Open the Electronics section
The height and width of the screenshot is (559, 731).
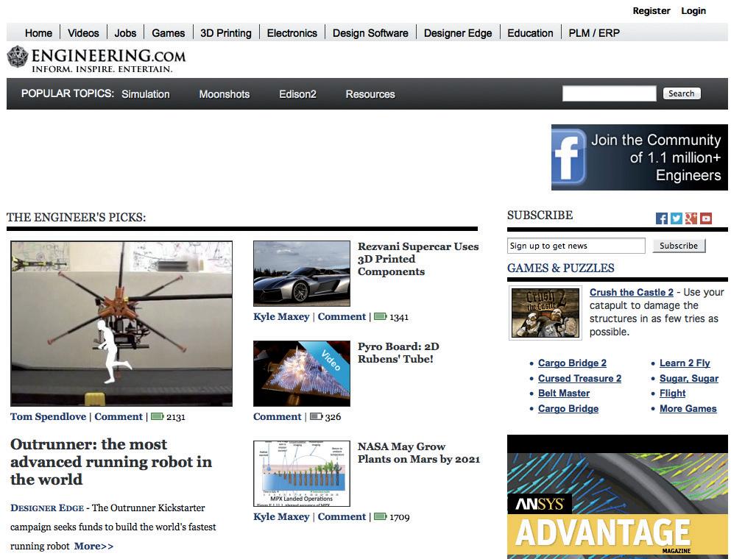[292, 33]
